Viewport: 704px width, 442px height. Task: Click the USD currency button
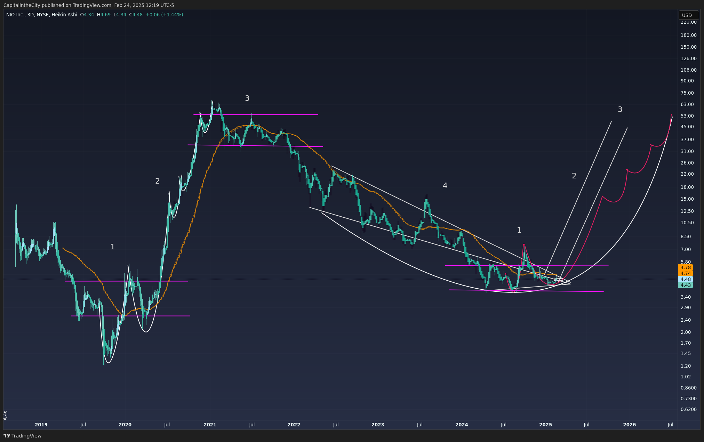(x=688, y=15)
